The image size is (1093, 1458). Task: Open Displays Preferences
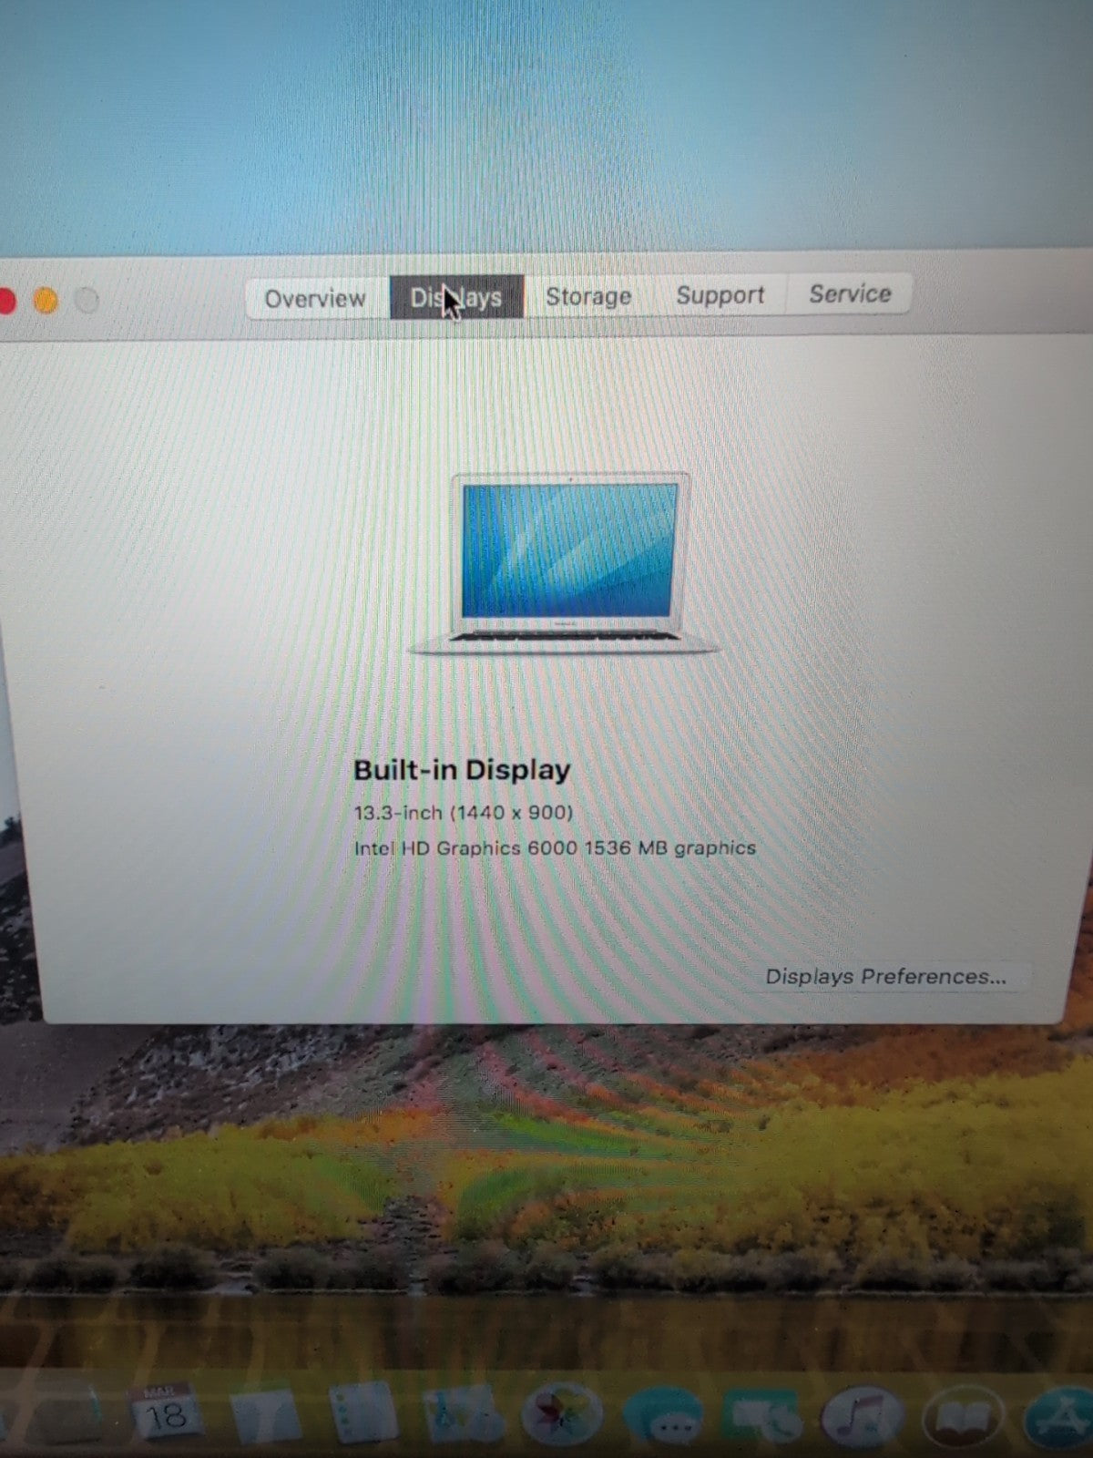tap(886, 977)
